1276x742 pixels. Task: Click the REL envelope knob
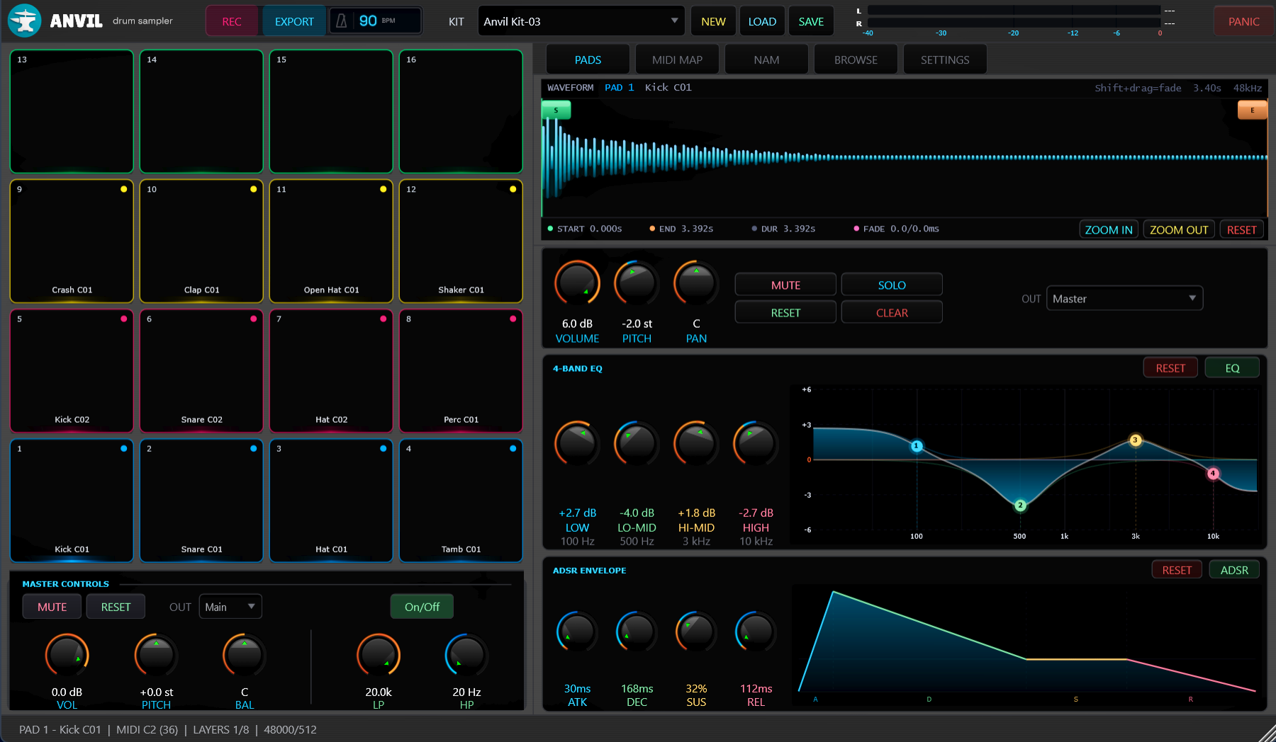(756, 632)
